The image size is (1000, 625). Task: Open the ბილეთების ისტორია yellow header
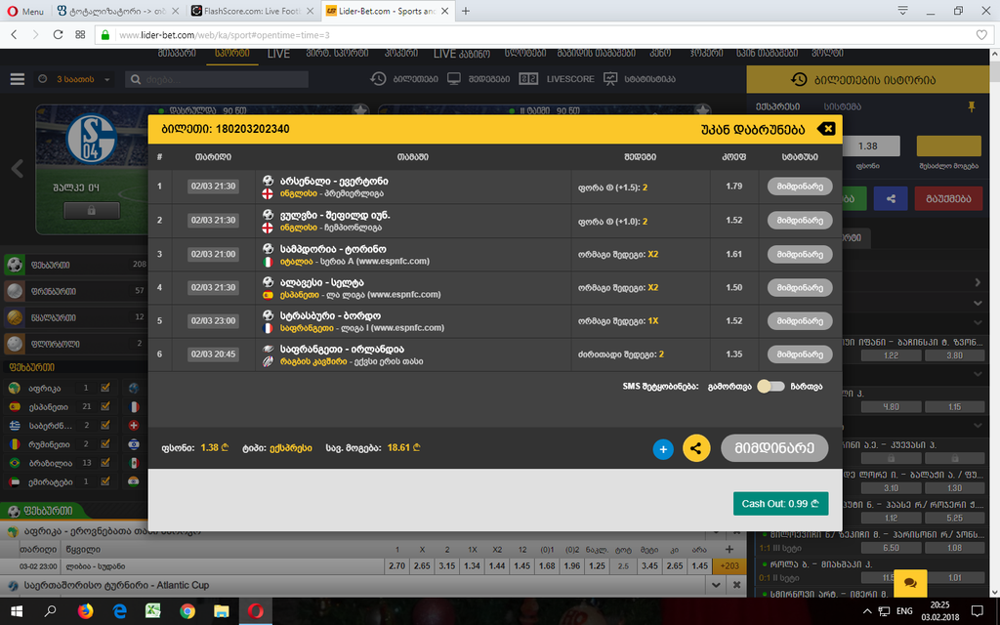click(868, 80)
